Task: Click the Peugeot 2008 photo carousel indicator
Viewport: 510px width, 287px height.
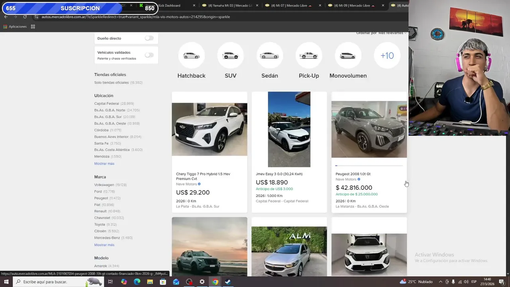Action: (369, 165)
